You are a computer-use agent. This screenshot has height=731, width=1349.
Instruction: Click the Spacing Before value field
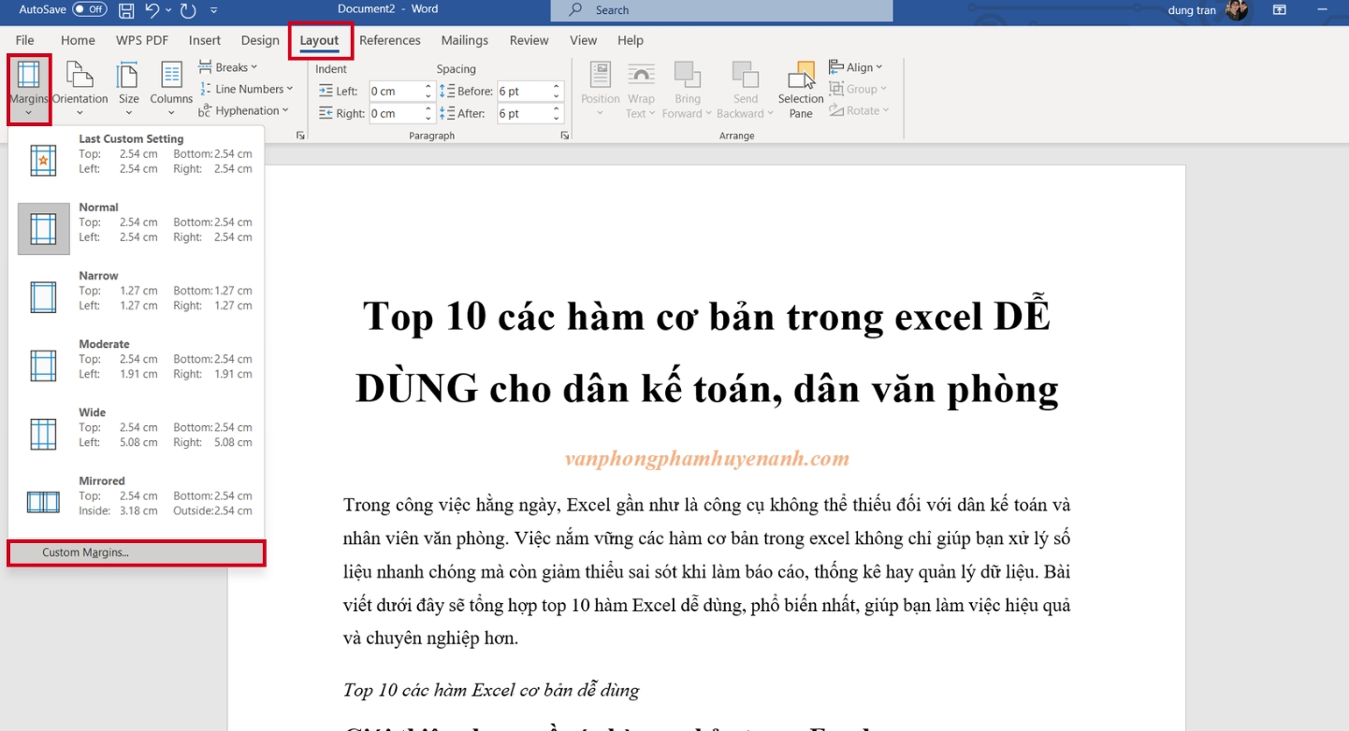pyautogui.click(x=523, y=91)
